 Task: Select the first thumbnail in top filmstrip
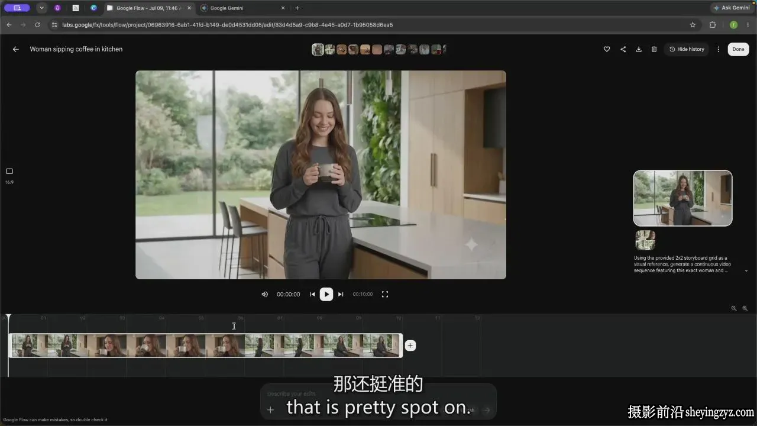pyautogui.click(x=318, y=50)
